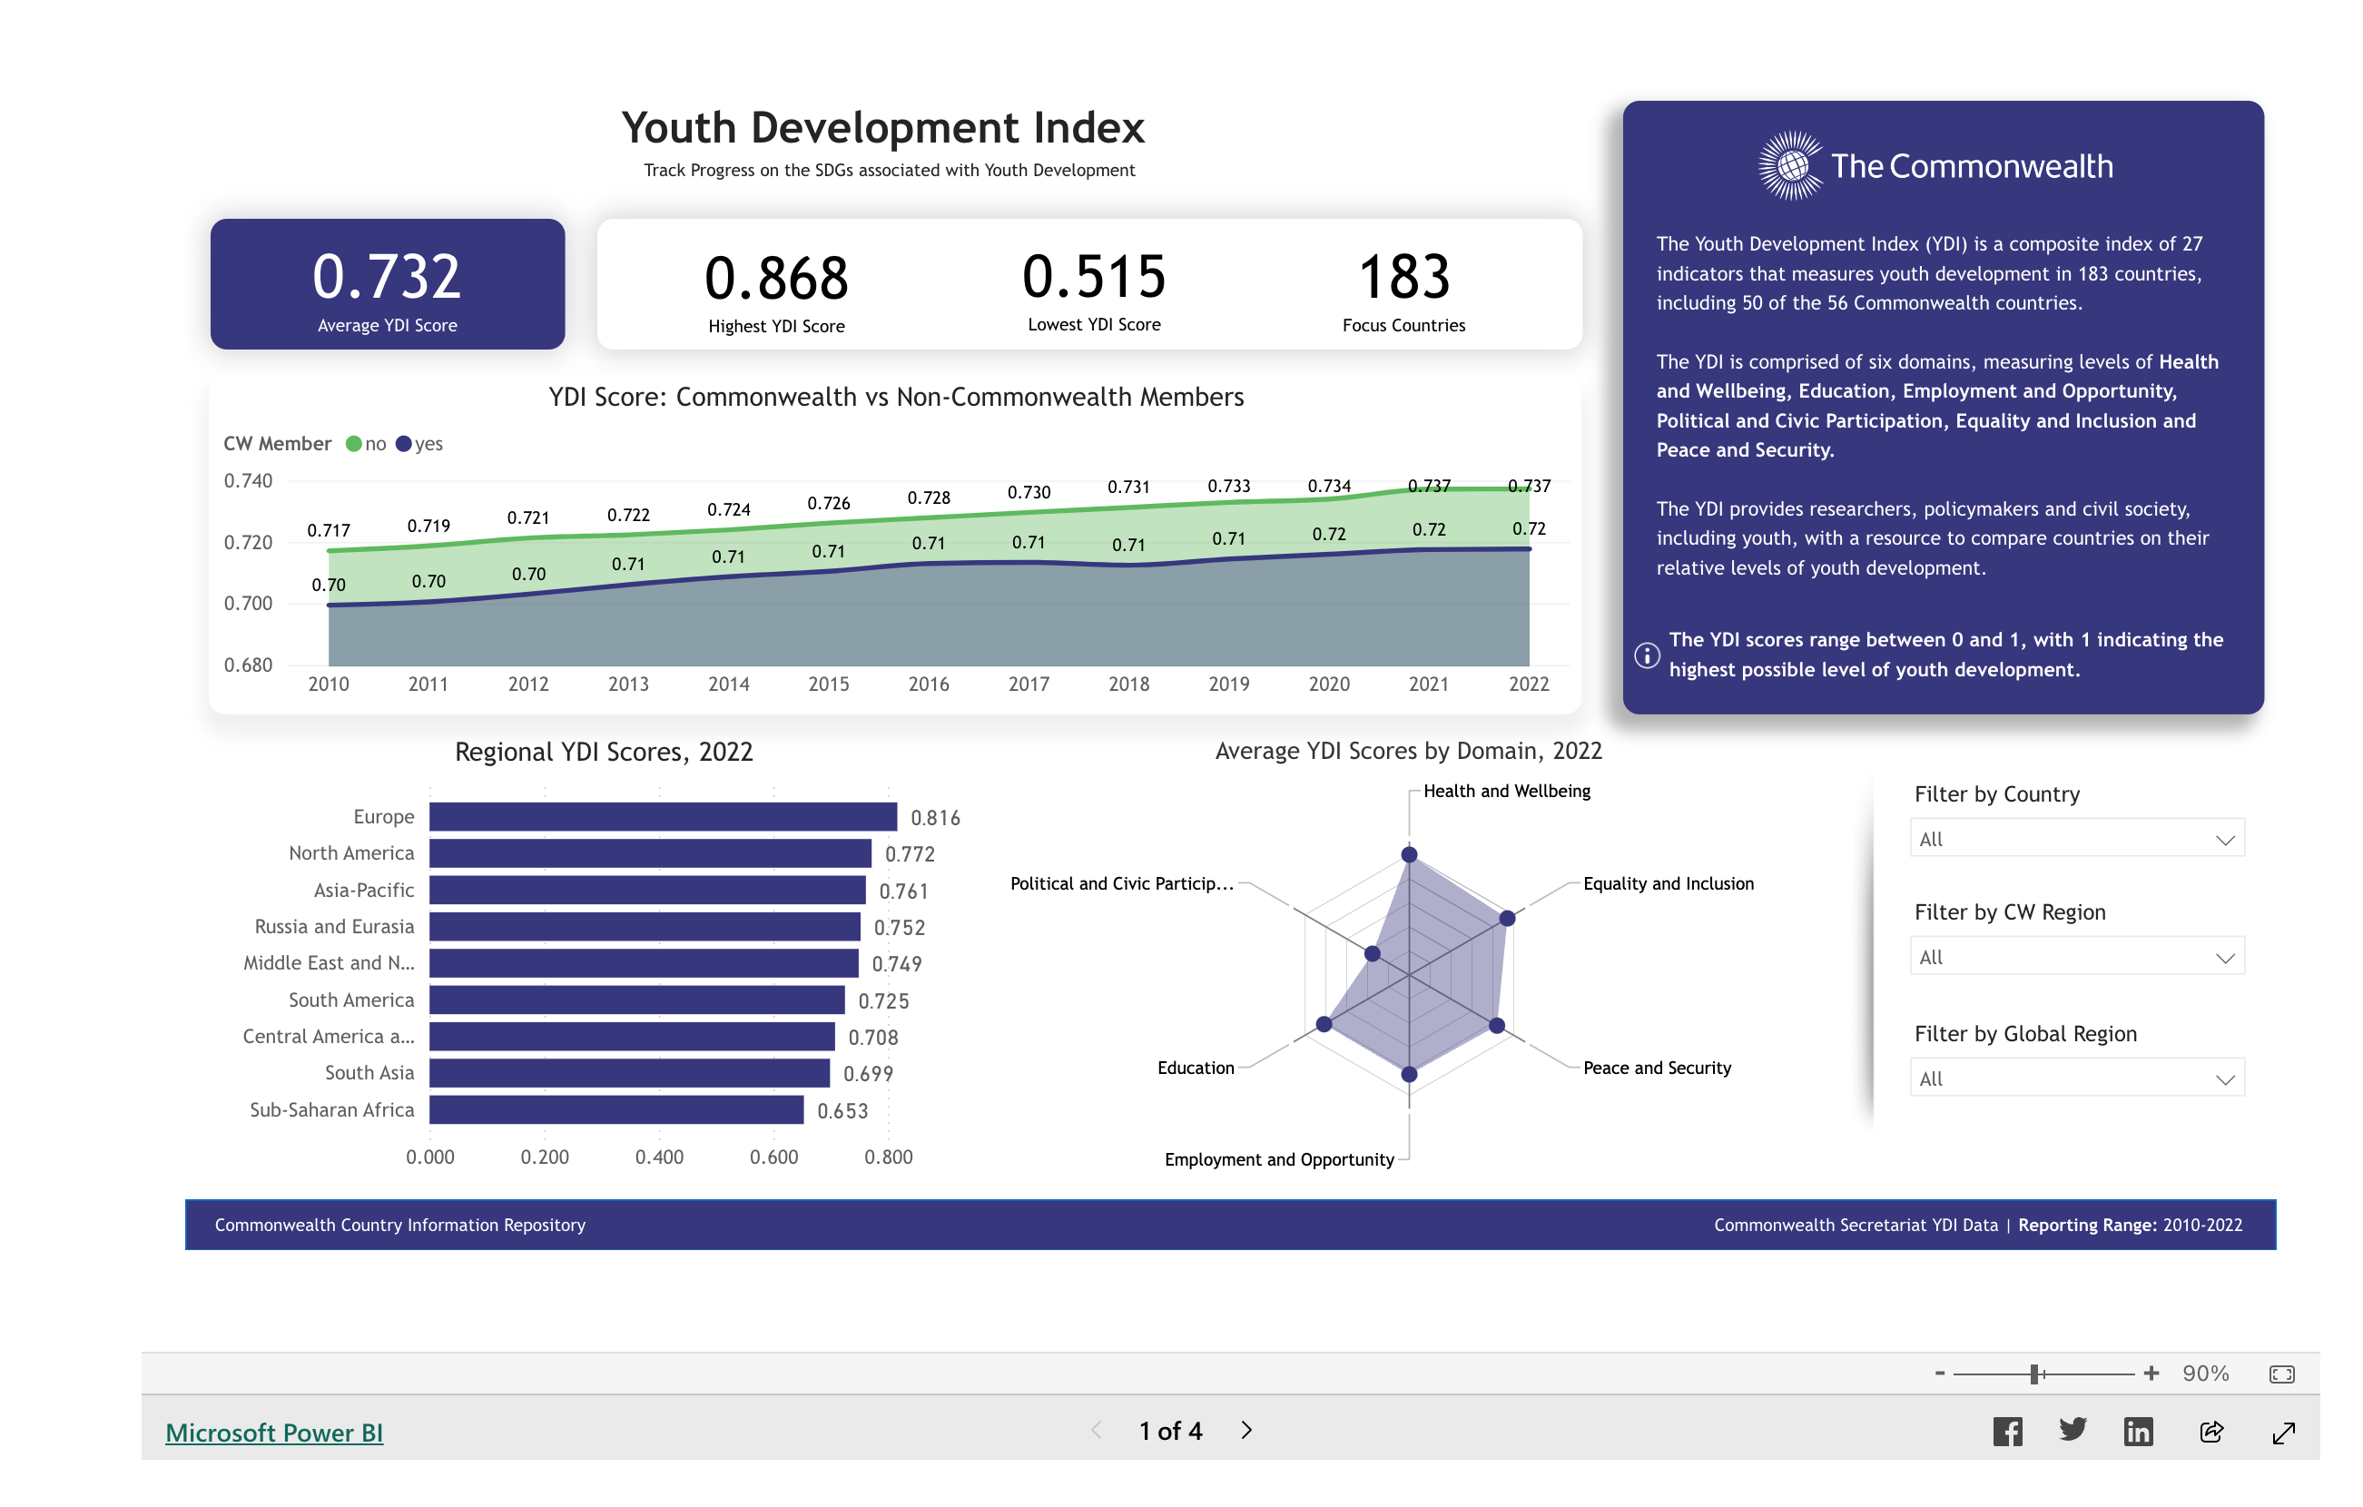The height and width of the screenshot is (1507, 2363).
Task: Click the 'CW Member' legend title
Action: pos(278,443)
